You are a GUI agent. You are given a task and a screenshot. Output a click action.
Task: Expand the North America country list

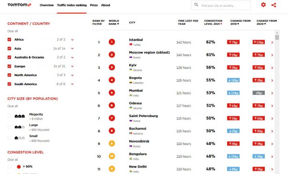point(72,75)
